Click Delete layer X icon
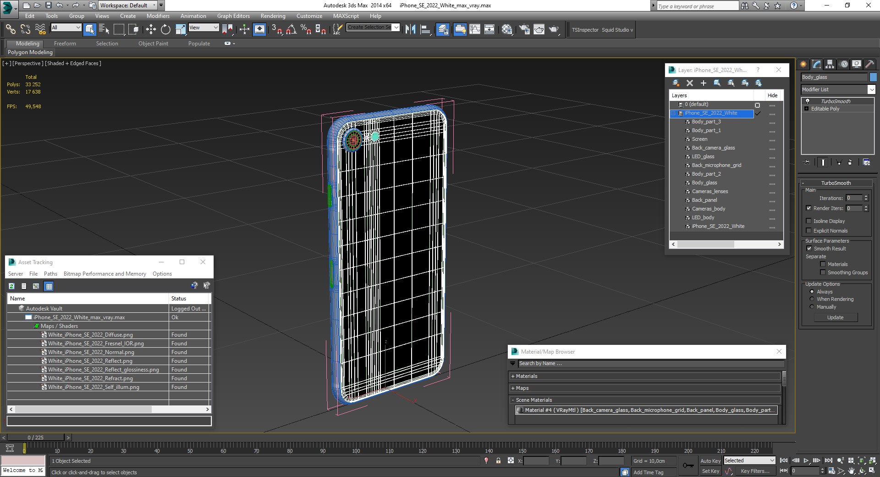Viewport: 880px width, 477px height. 690,83
